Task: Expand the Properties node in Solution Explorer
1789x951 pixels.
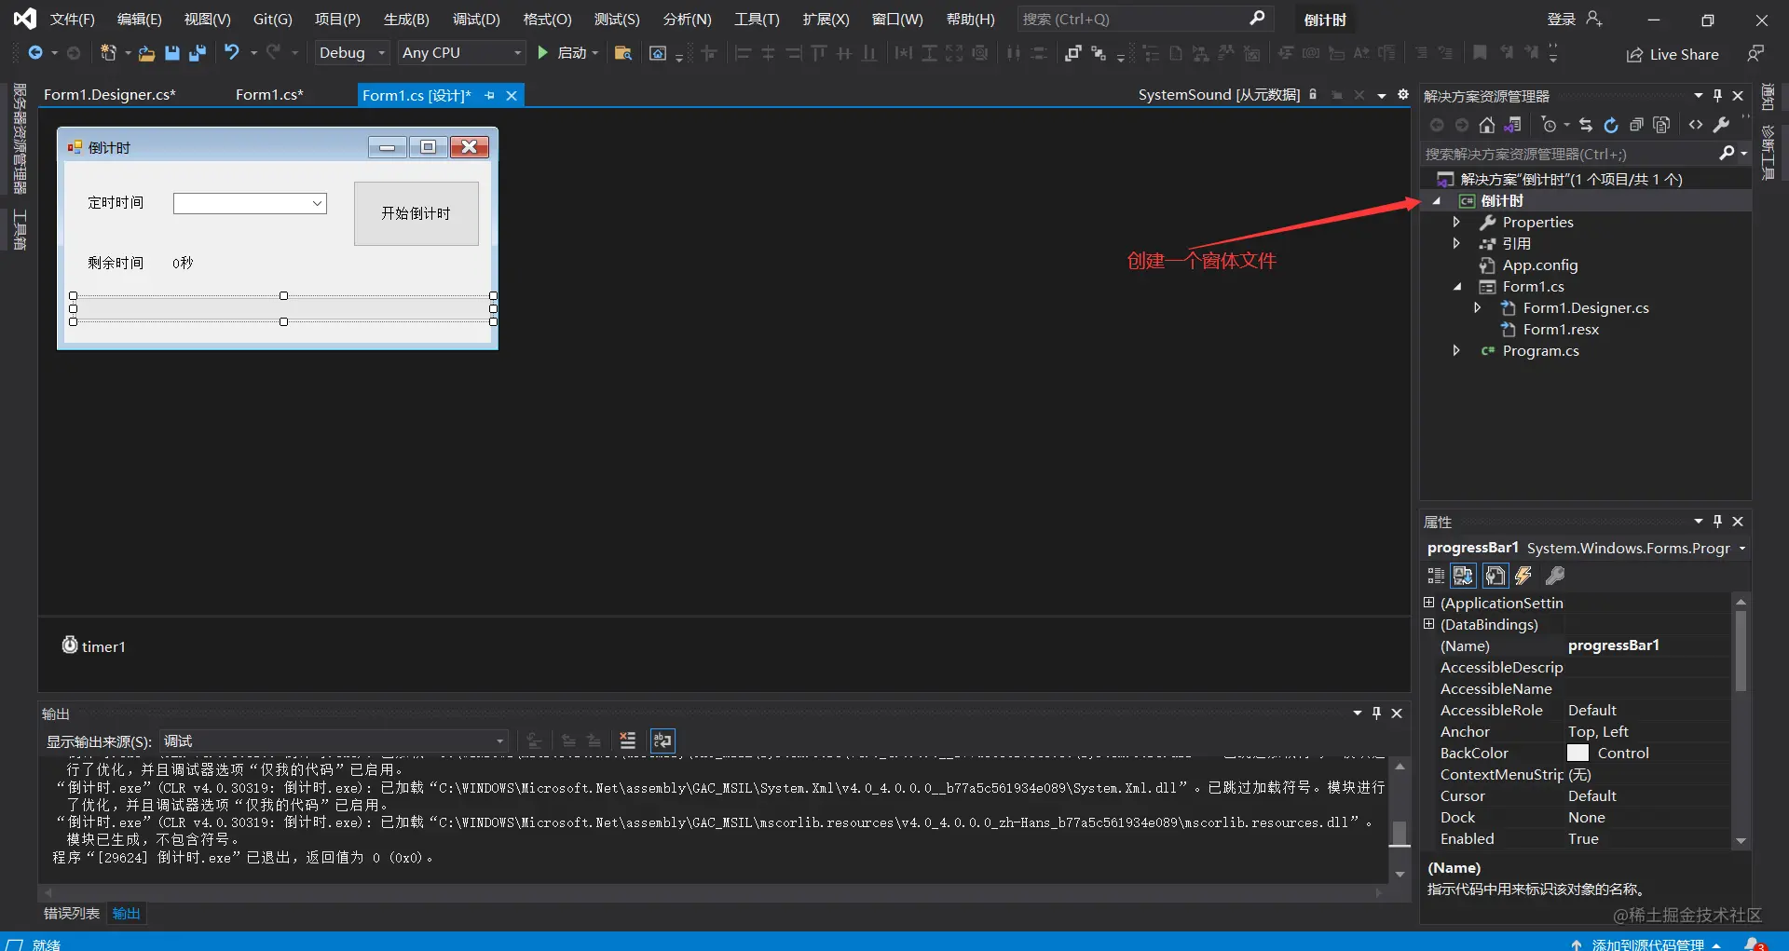Action: click(1456, 222)
